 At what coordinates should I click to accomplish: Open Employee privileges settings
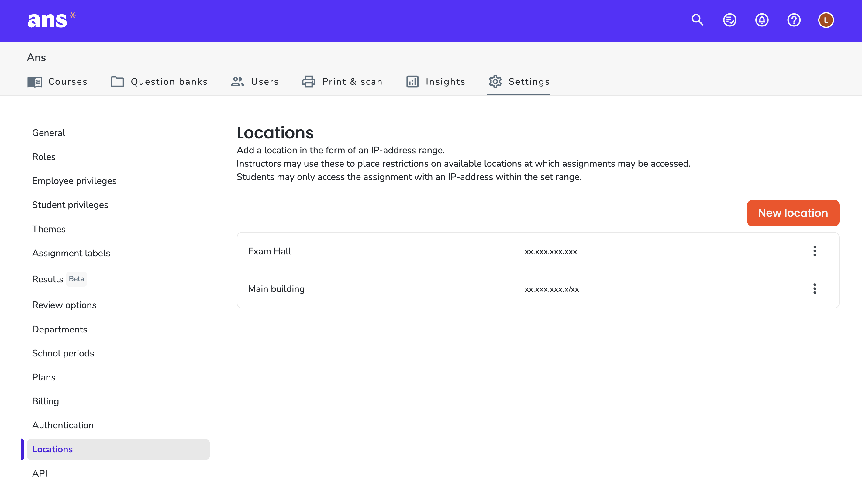coord(74,181)
